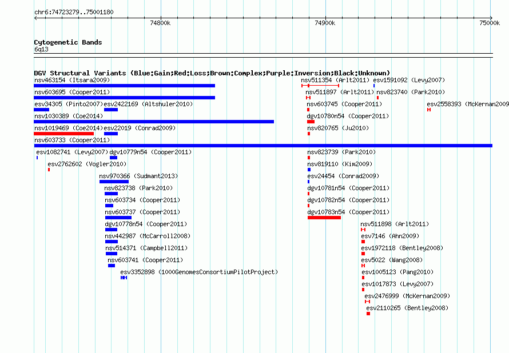509x353 pixels.
Task: Click nsv970366 (Sudmant2013) label
Action: [138, 176]
